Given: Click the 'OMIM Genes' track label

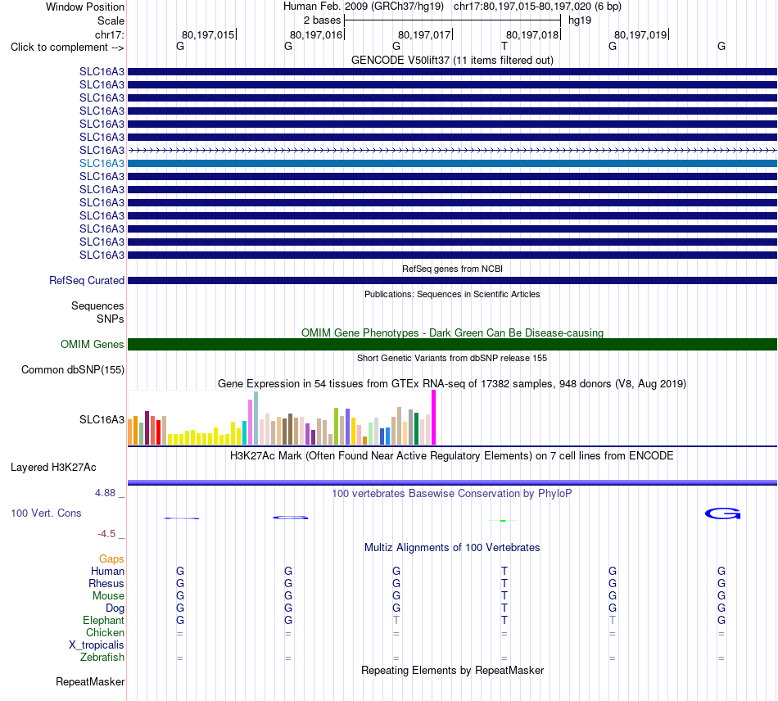Looking at the screenshot, I should [x=93, y=344].
